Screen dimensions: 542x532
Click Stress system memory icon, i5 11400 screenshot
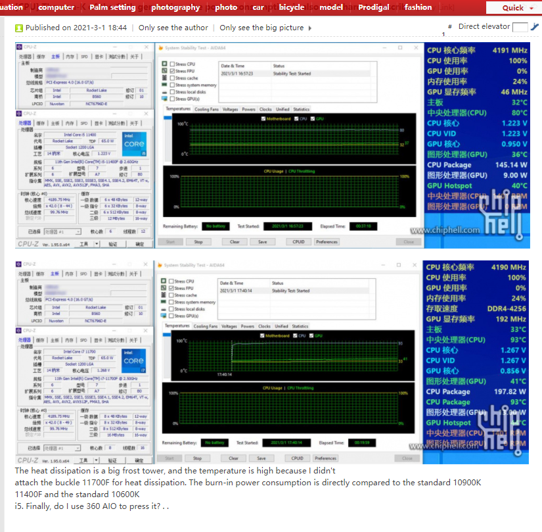point(164,84)
